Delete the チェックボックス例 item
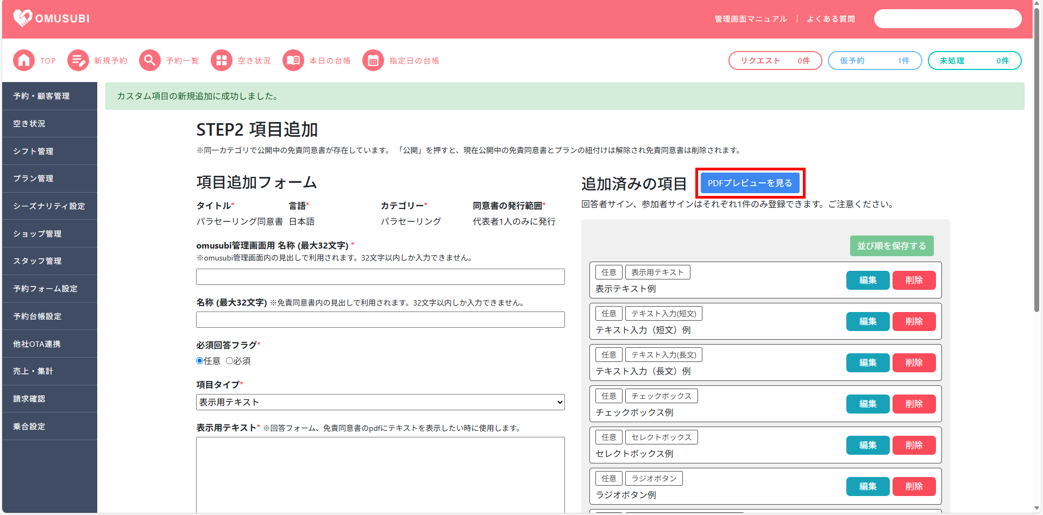 (914, 404)
